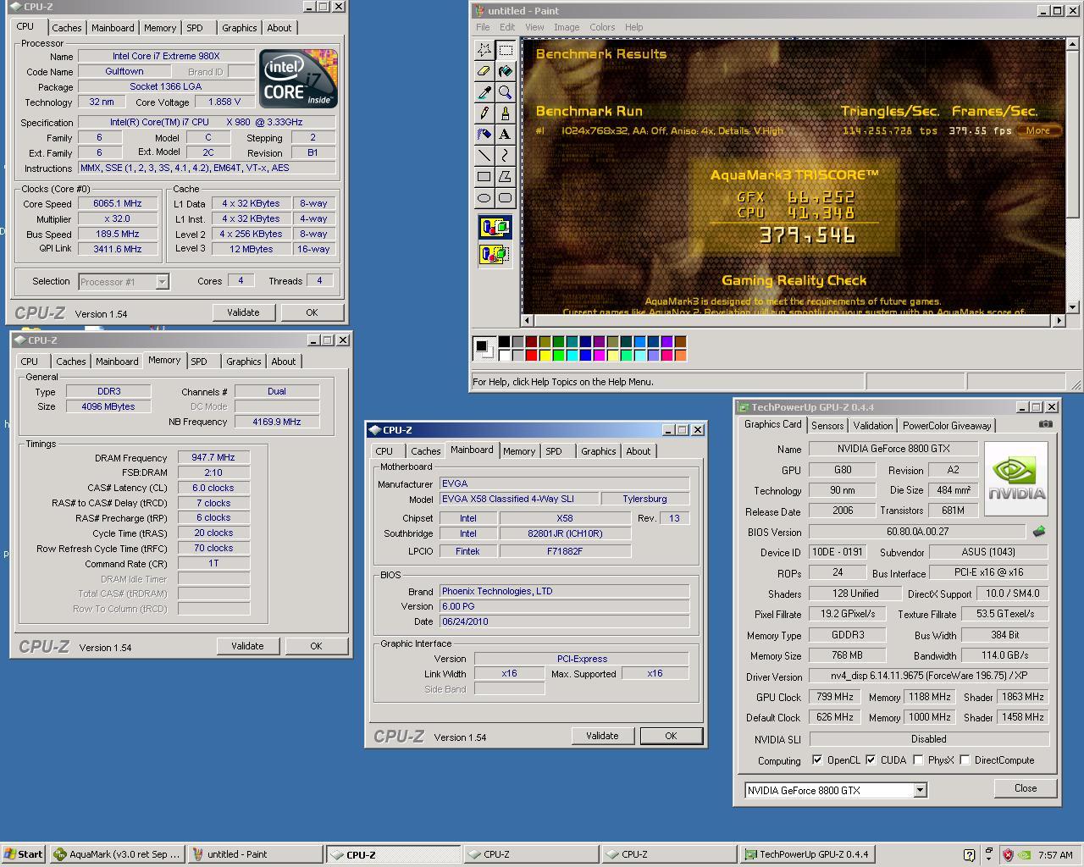Click the Close button in GPU-Z
The image size is (1084, 867).
pyautogui.click(x=1026, y=788)
